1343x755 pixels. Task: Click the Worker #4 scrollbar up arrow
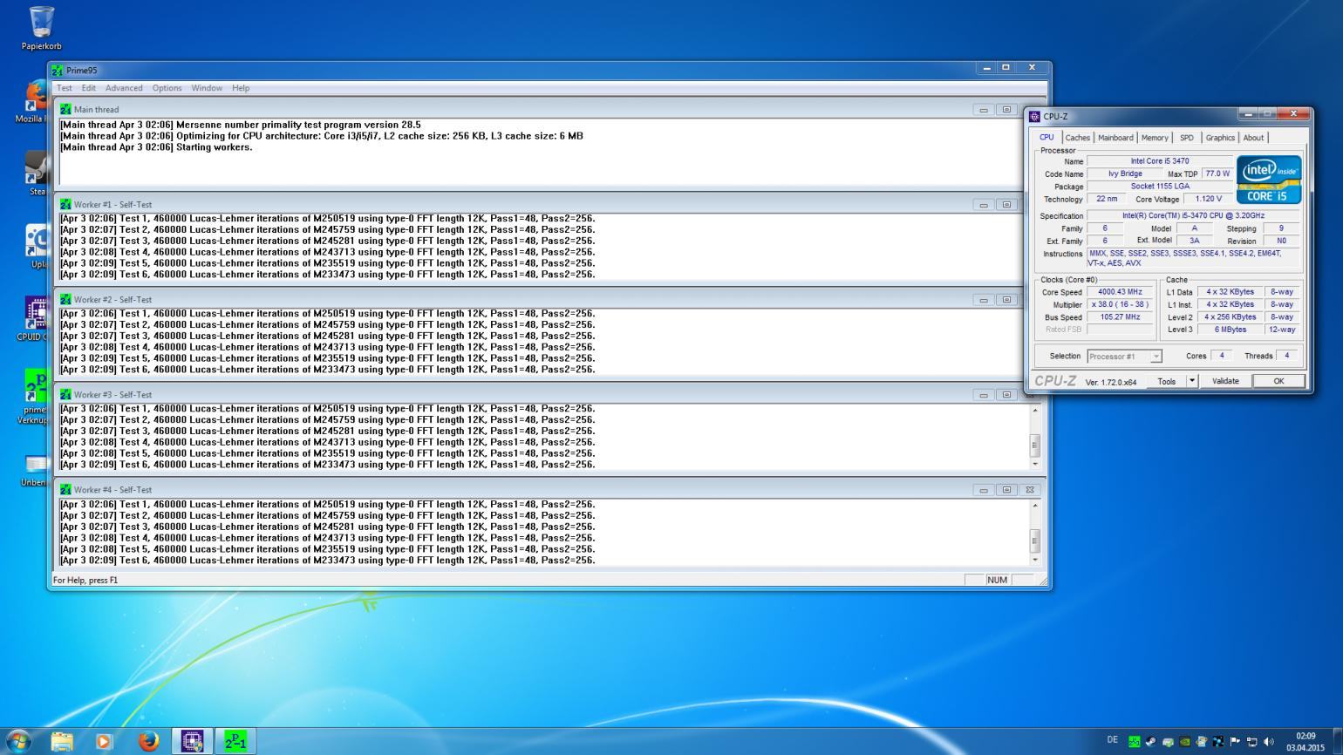(1035, 505)
